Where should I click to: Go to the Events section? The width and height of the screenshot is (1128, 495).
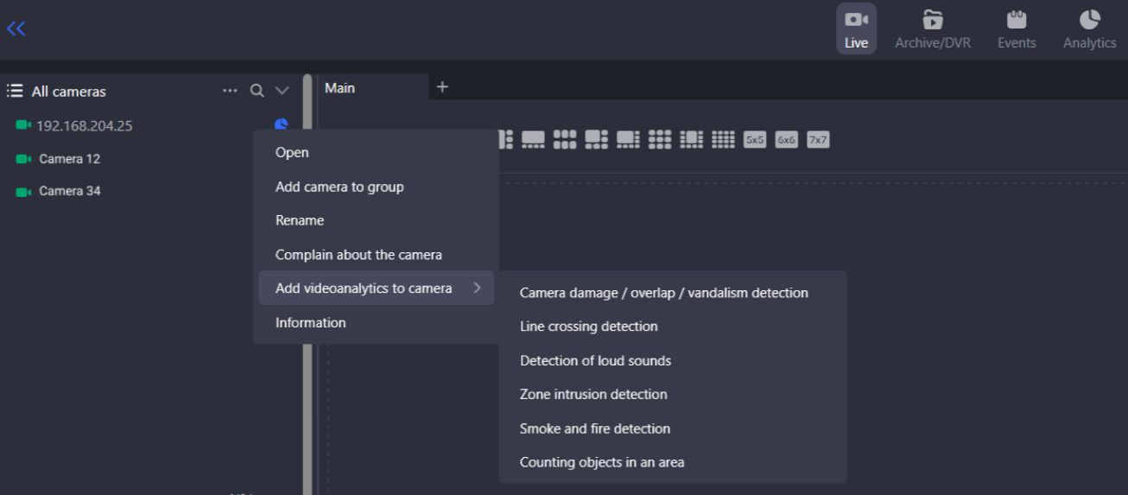[1016, 29]
